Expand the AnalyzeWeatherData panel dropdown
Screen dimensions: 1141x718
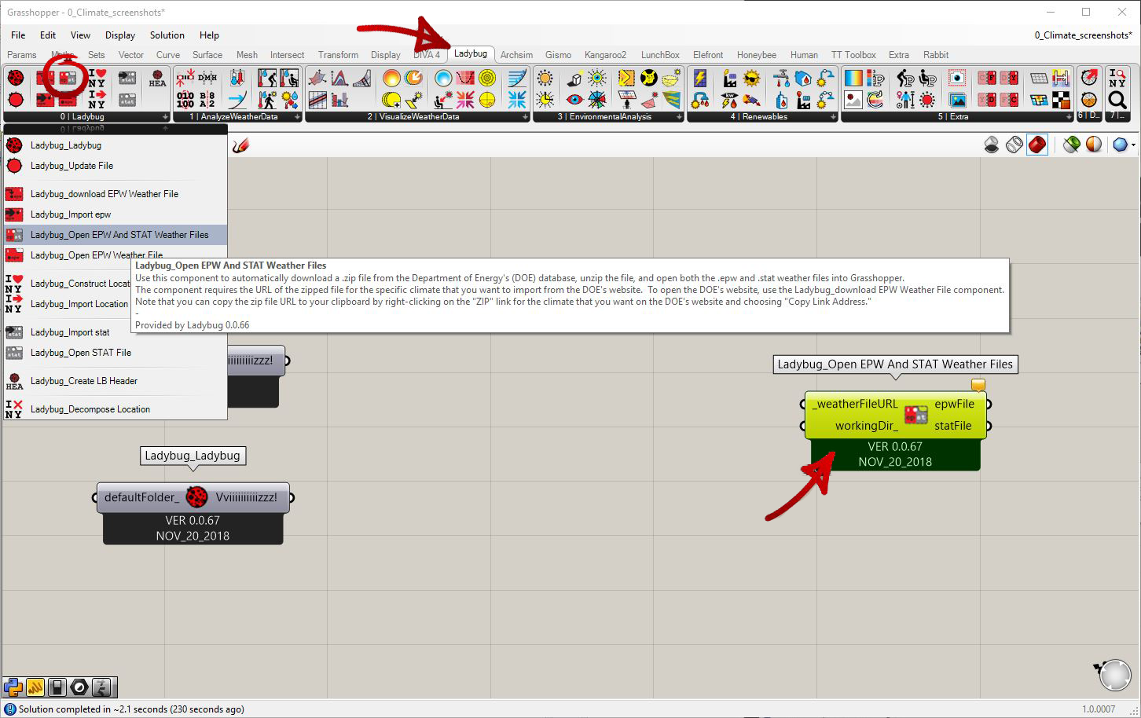(297, 117)
